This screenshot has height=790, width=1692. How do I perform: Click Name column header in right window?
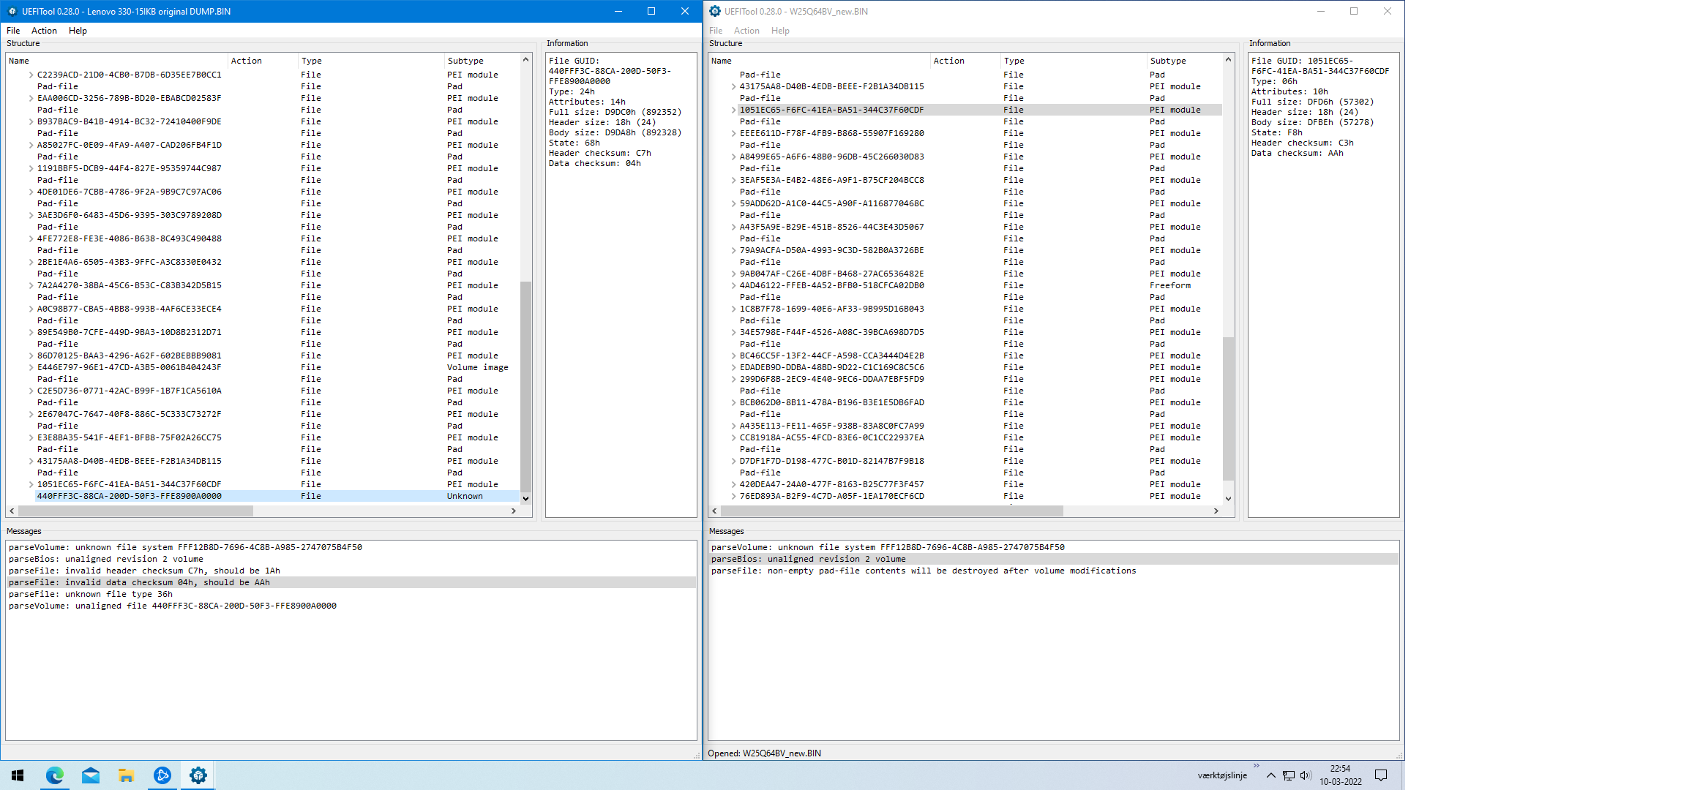pyautogui.click(x=820, y=61)
